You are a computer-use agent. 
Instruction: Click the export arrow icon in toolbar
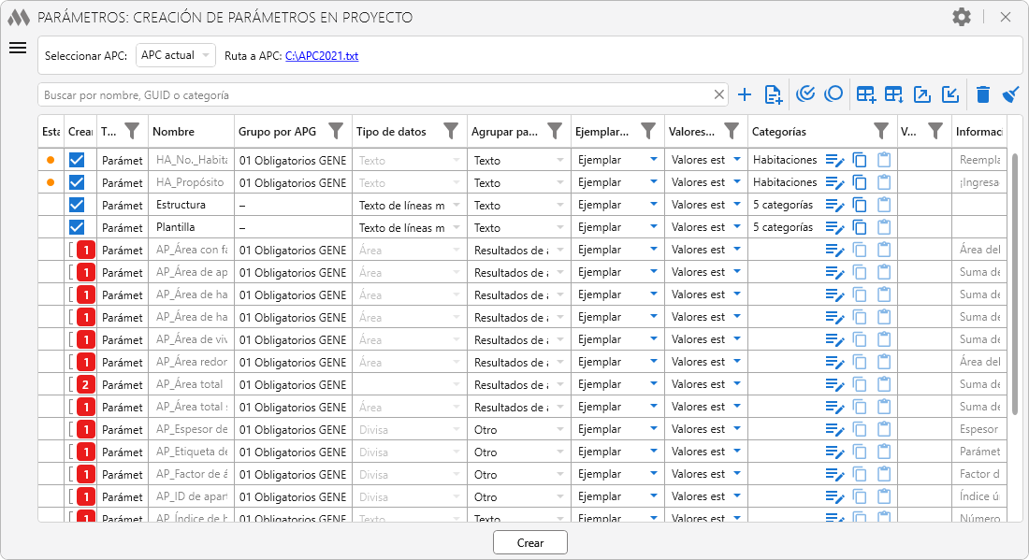coord(922,94)
